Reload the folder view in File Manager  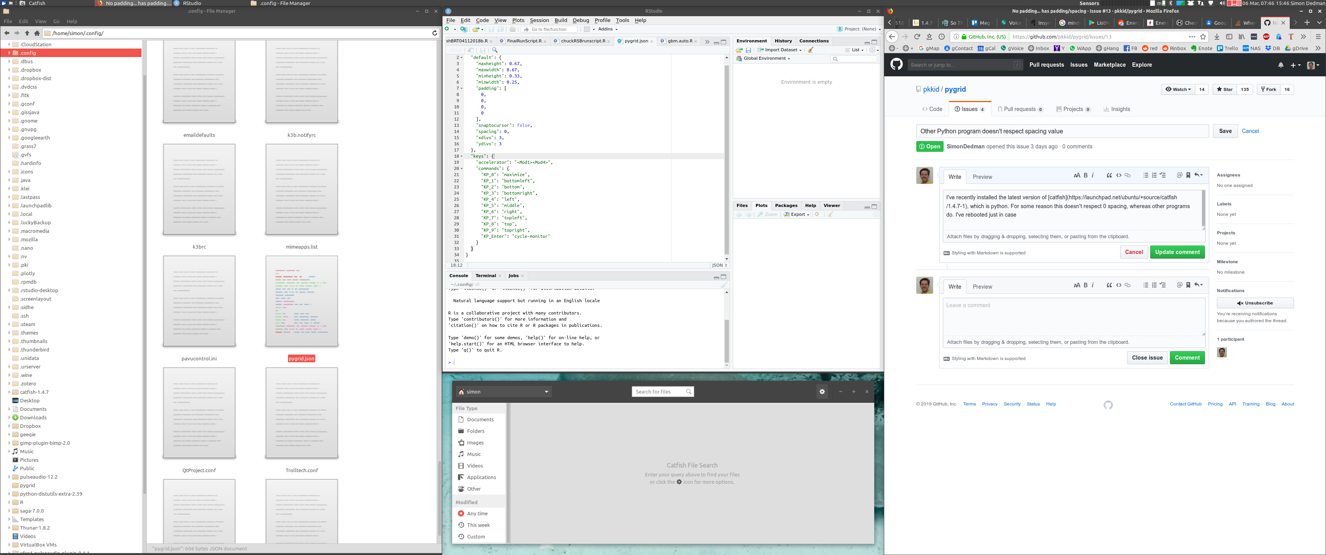coord(434,33)
